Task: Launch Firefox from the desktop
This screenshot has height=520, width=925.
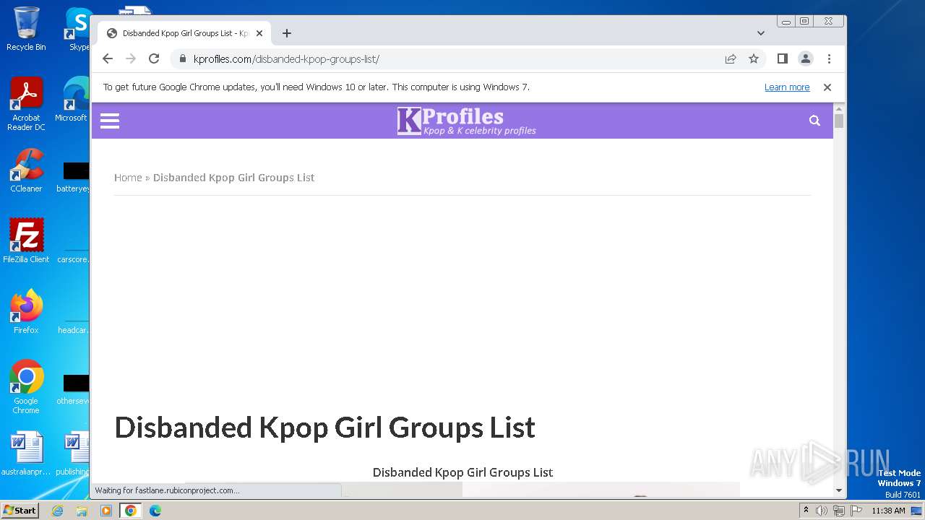Action: pos(26,311)
